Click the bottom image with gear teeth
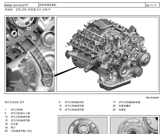The height and width of the screenshot is (134, 166). pyautogui.click(x=134, y=125)
